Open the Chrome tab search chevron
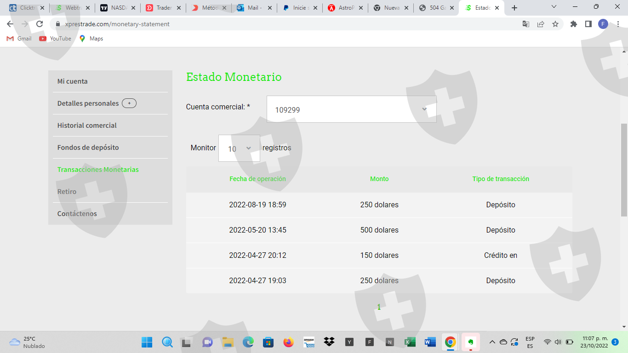This screenshot has height=353, width=628. [554, 7]
